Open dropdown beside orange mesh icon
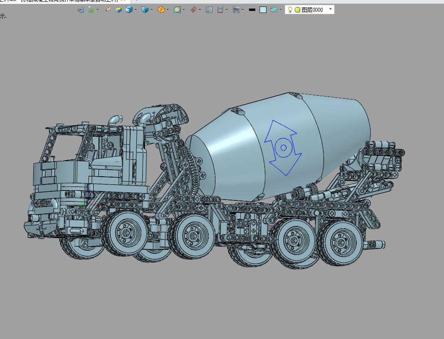444x339 pixels. click(x=168, y=10)
